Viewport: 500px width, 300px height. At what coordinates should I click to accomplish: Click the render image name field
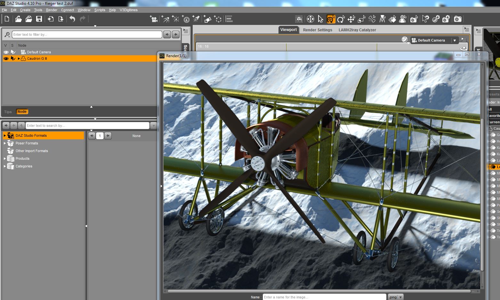[x=324, y=297]
